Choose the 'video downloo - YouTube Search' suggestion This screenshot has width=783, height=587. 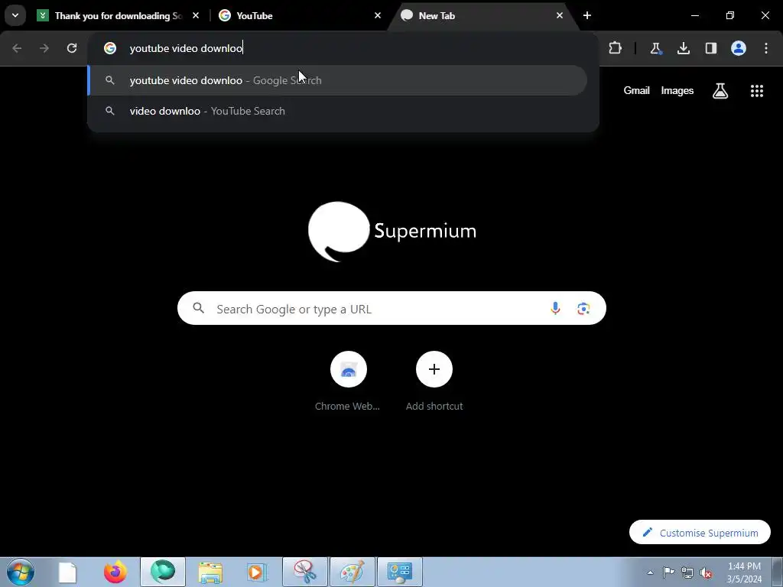pos(337,111)
